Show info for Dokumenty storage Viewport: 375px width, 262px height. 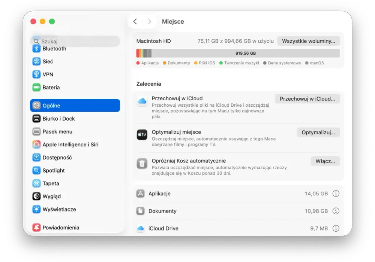pyautogui.click(x=336, y=211)
